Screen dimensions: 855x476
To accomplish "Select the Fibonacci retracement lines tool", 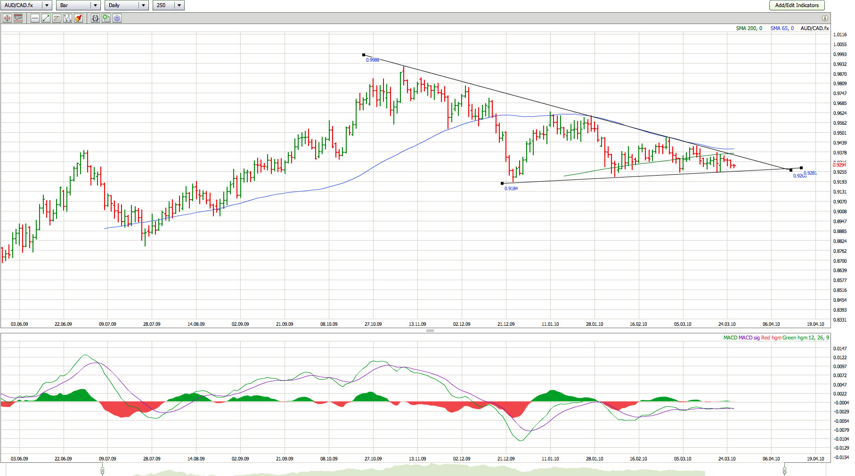I will click(57, 18).
